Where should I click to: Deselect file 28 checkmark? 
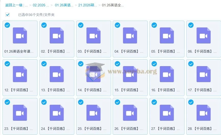pos(191,102)
